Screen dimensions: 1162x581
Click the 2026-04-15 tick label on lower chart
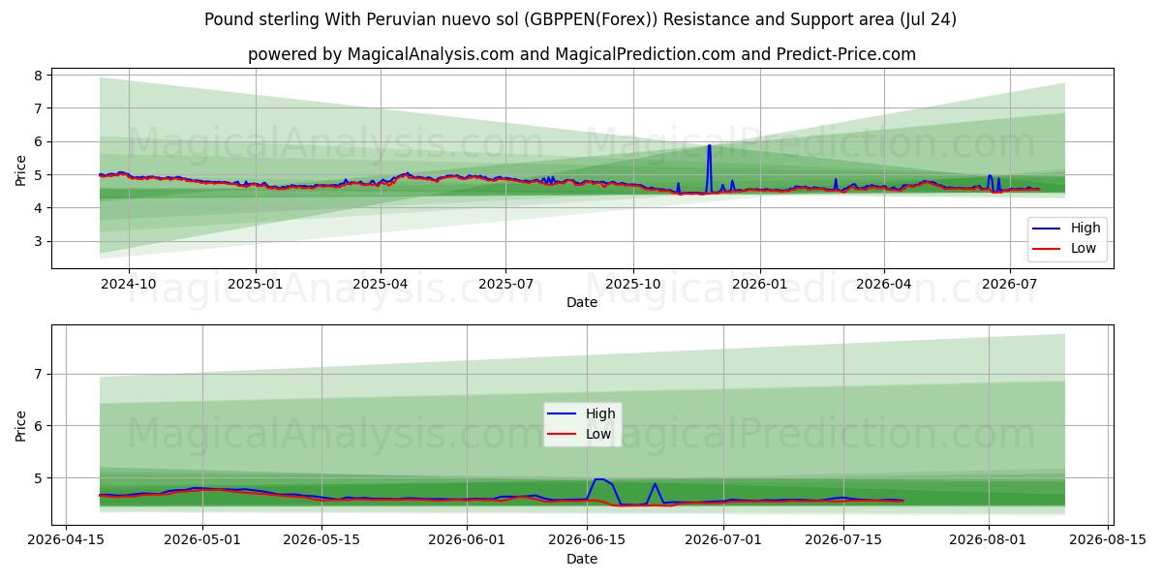66,541
